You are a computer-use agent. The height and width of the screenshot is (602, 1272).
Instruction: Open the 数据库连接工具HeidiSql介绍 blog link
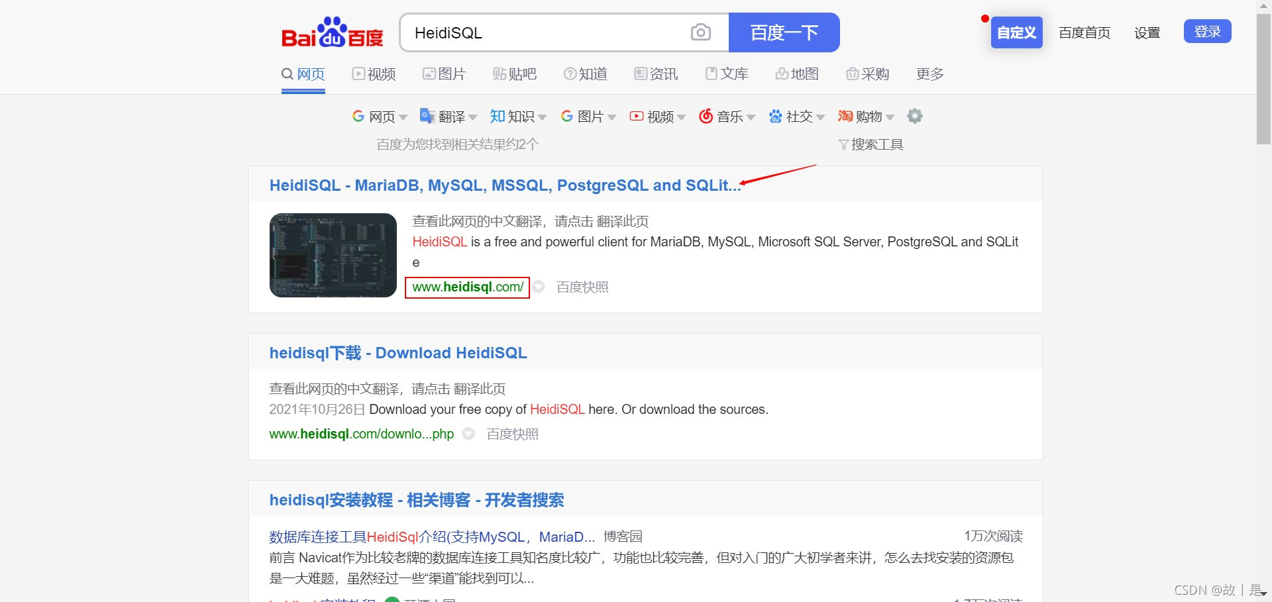pos(432,536)
